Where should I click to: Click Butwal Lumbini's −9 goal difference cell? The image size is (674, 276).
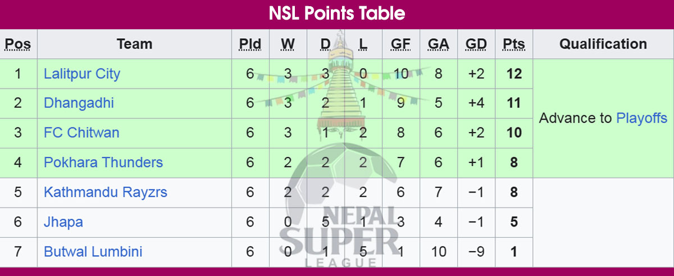point(476,251)
